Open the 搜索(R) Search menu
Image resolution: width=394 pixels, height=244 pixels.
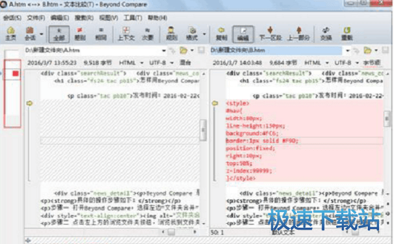point(84,18)
